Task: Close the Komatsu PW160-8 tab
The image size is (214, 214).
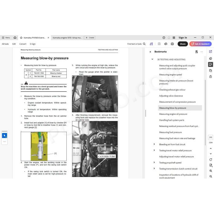Action: coord(48,38)
